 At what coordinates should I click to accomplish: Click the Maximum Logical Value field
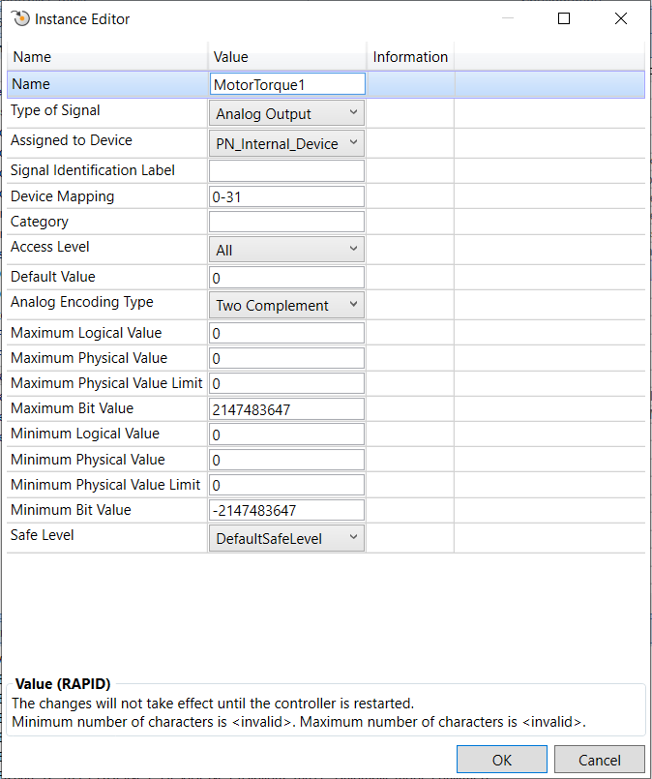coord(286,333)
